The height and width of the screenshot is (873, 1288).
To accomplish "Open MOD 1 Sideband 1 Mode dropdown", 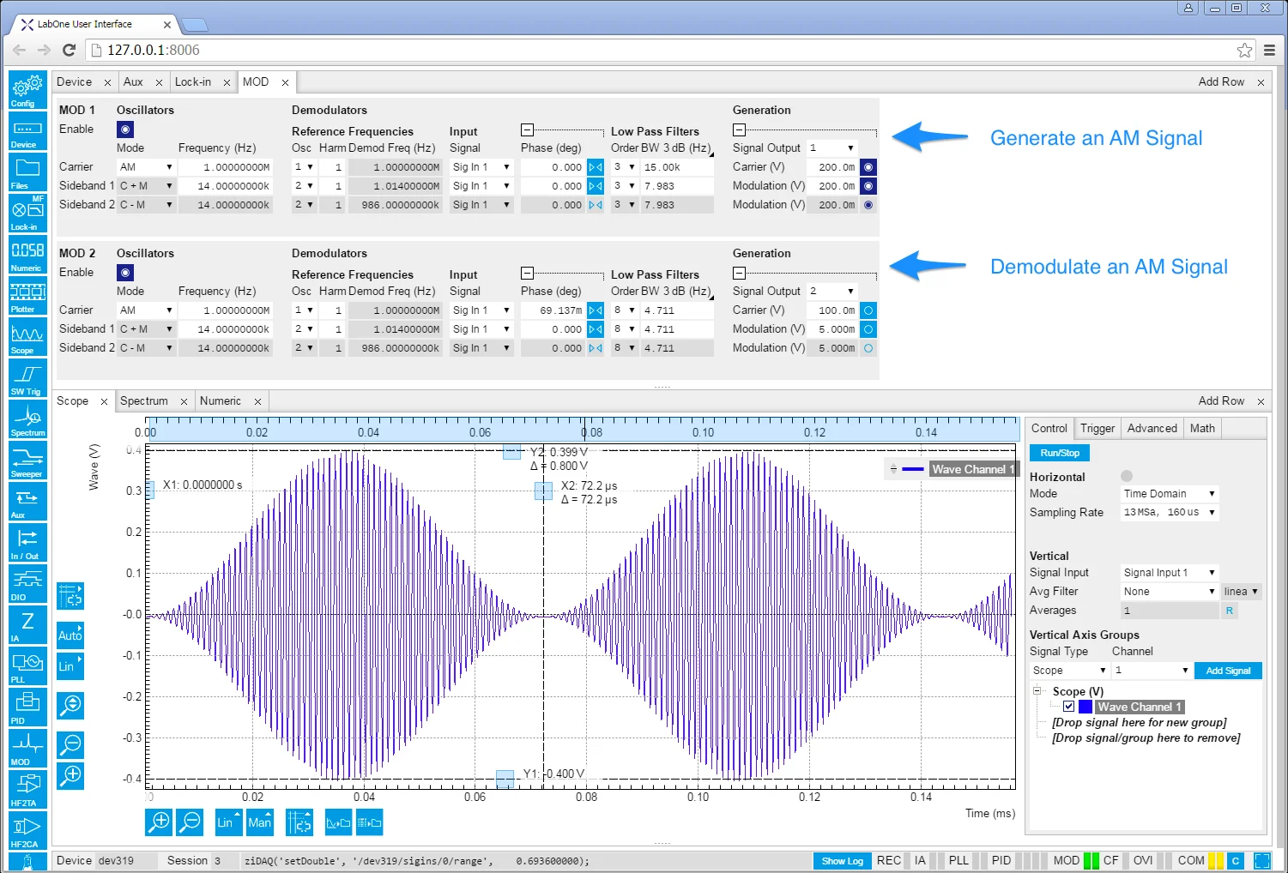I will tap(146, 186).
